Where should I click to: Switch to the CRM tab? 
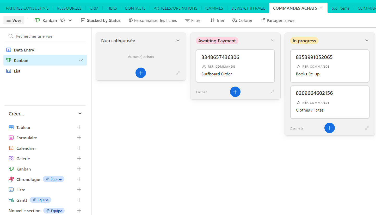tap(94, 8)
